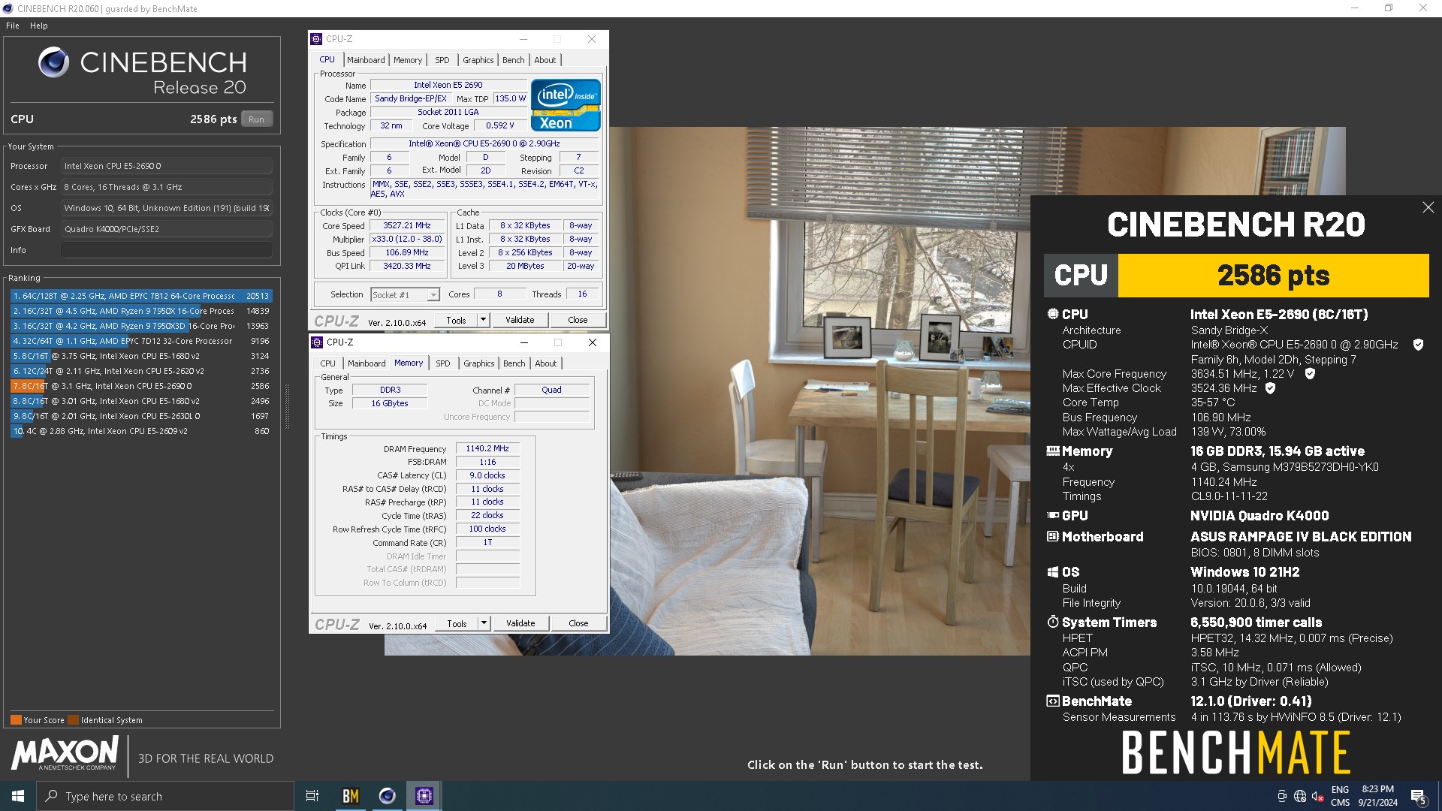Switch to SPD tab in upper CPU-Z

click(x=442, y=60)
